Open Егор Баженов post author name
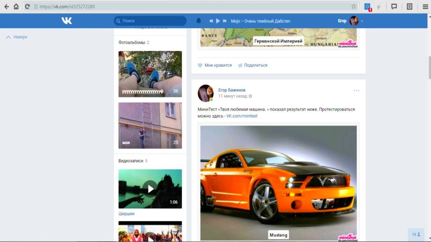 [232, 90]
